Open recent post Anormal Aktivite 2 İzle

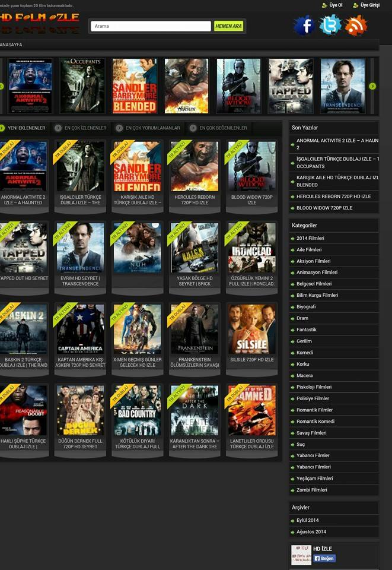coord(337,144)
